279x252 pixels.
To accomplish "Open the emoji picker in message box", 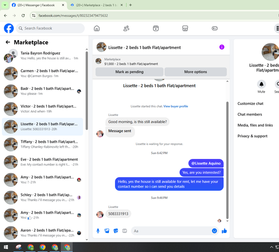I will [x=214, y=231].
